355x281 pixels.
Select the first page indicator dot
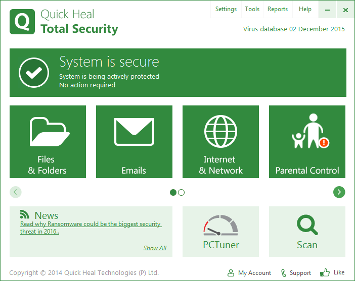tap(173, 192)
